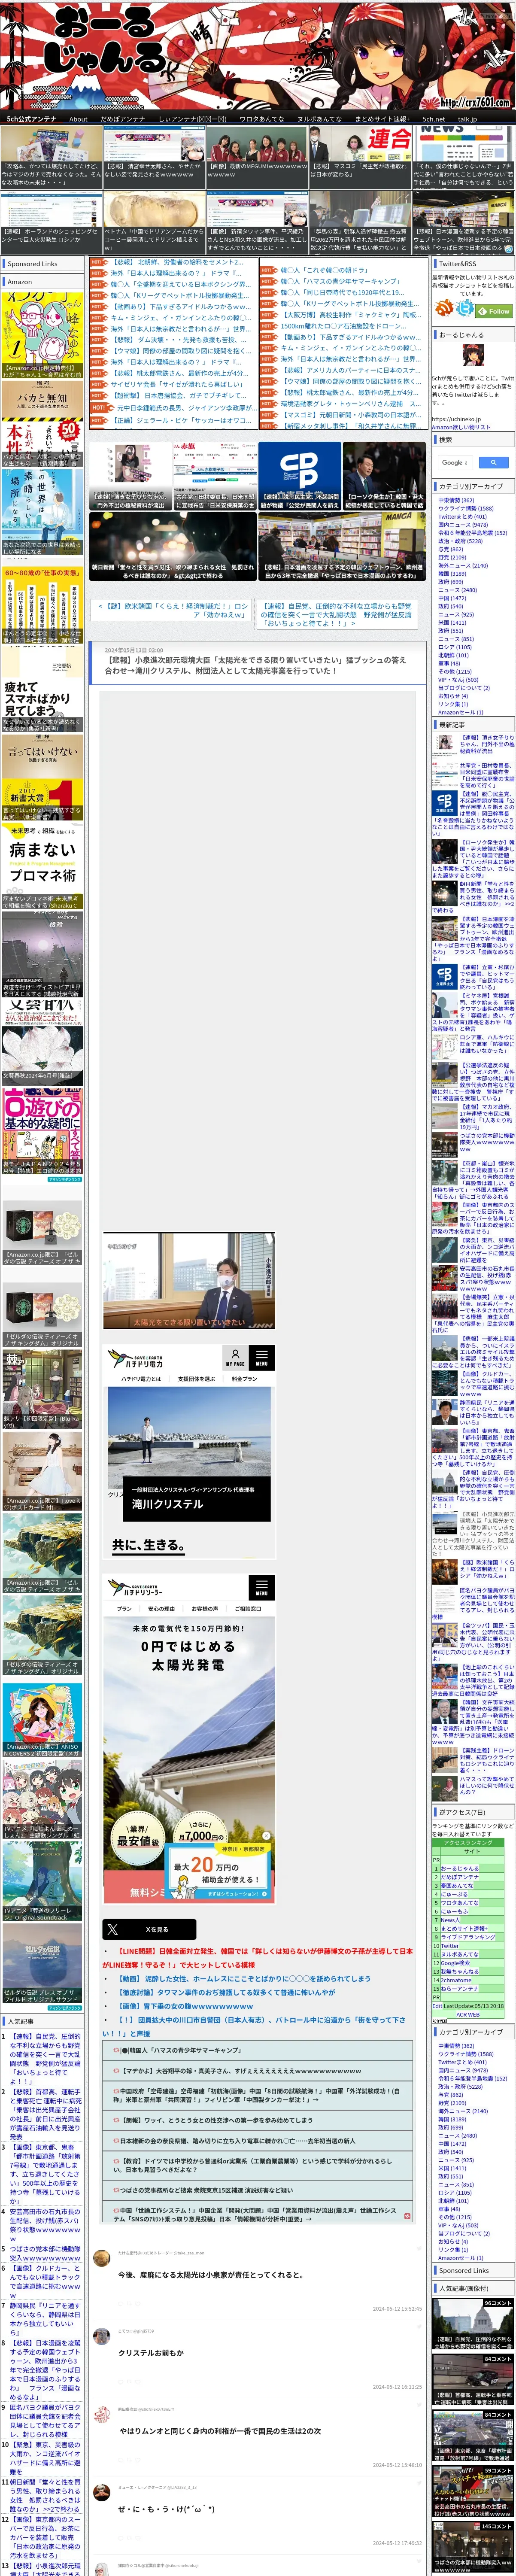Open the ポーランドのショッピングセンター火災 thumbnail
Screen dimensions: 516x2576
point(51,222)
